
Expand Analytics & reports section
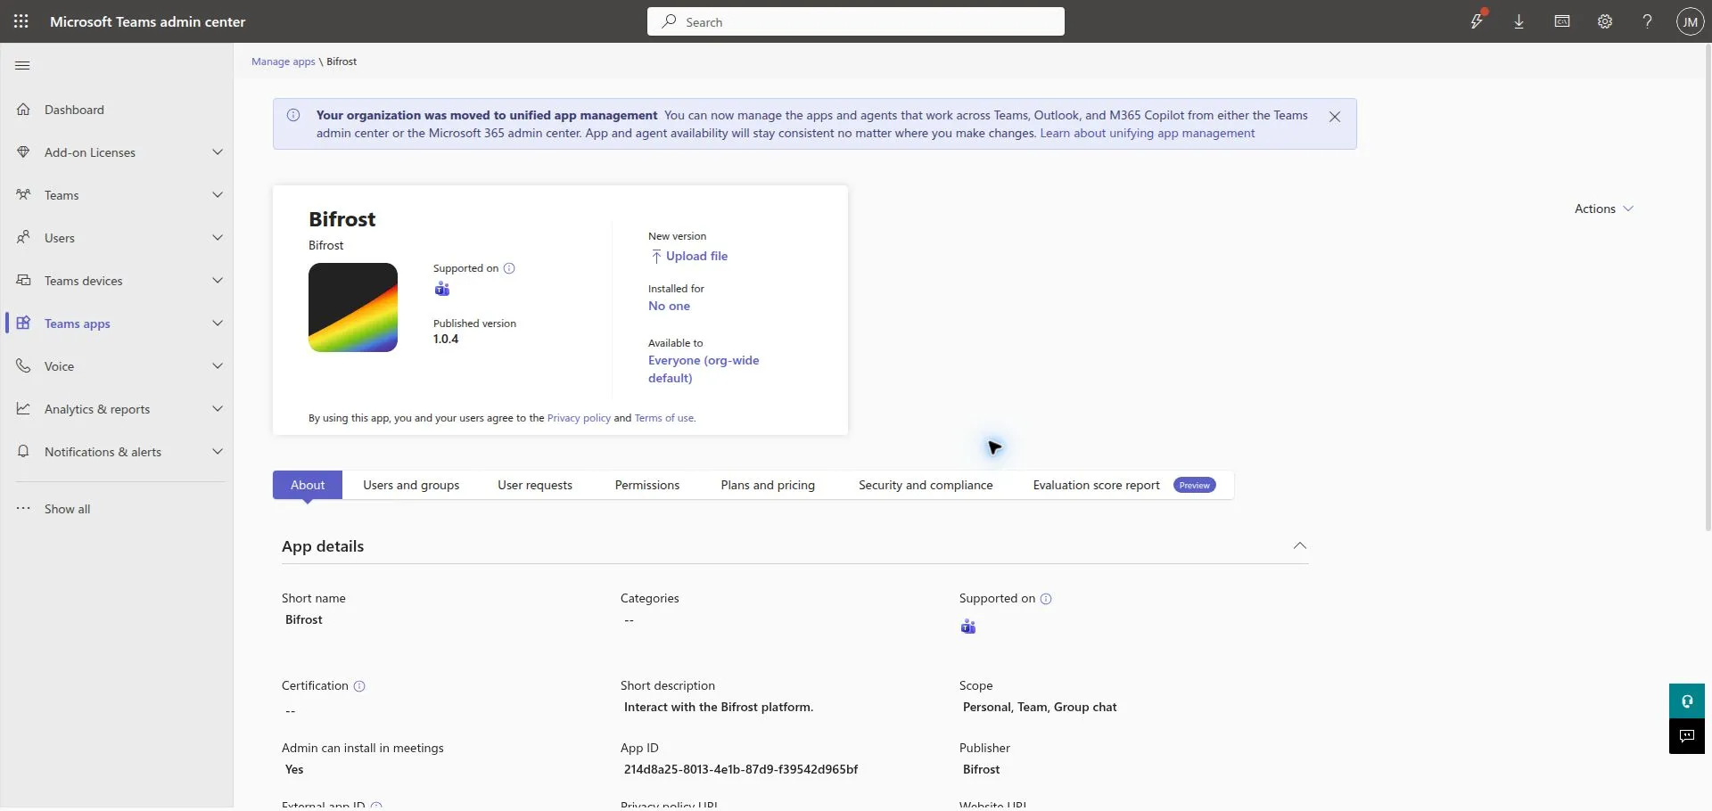(218, 409)
